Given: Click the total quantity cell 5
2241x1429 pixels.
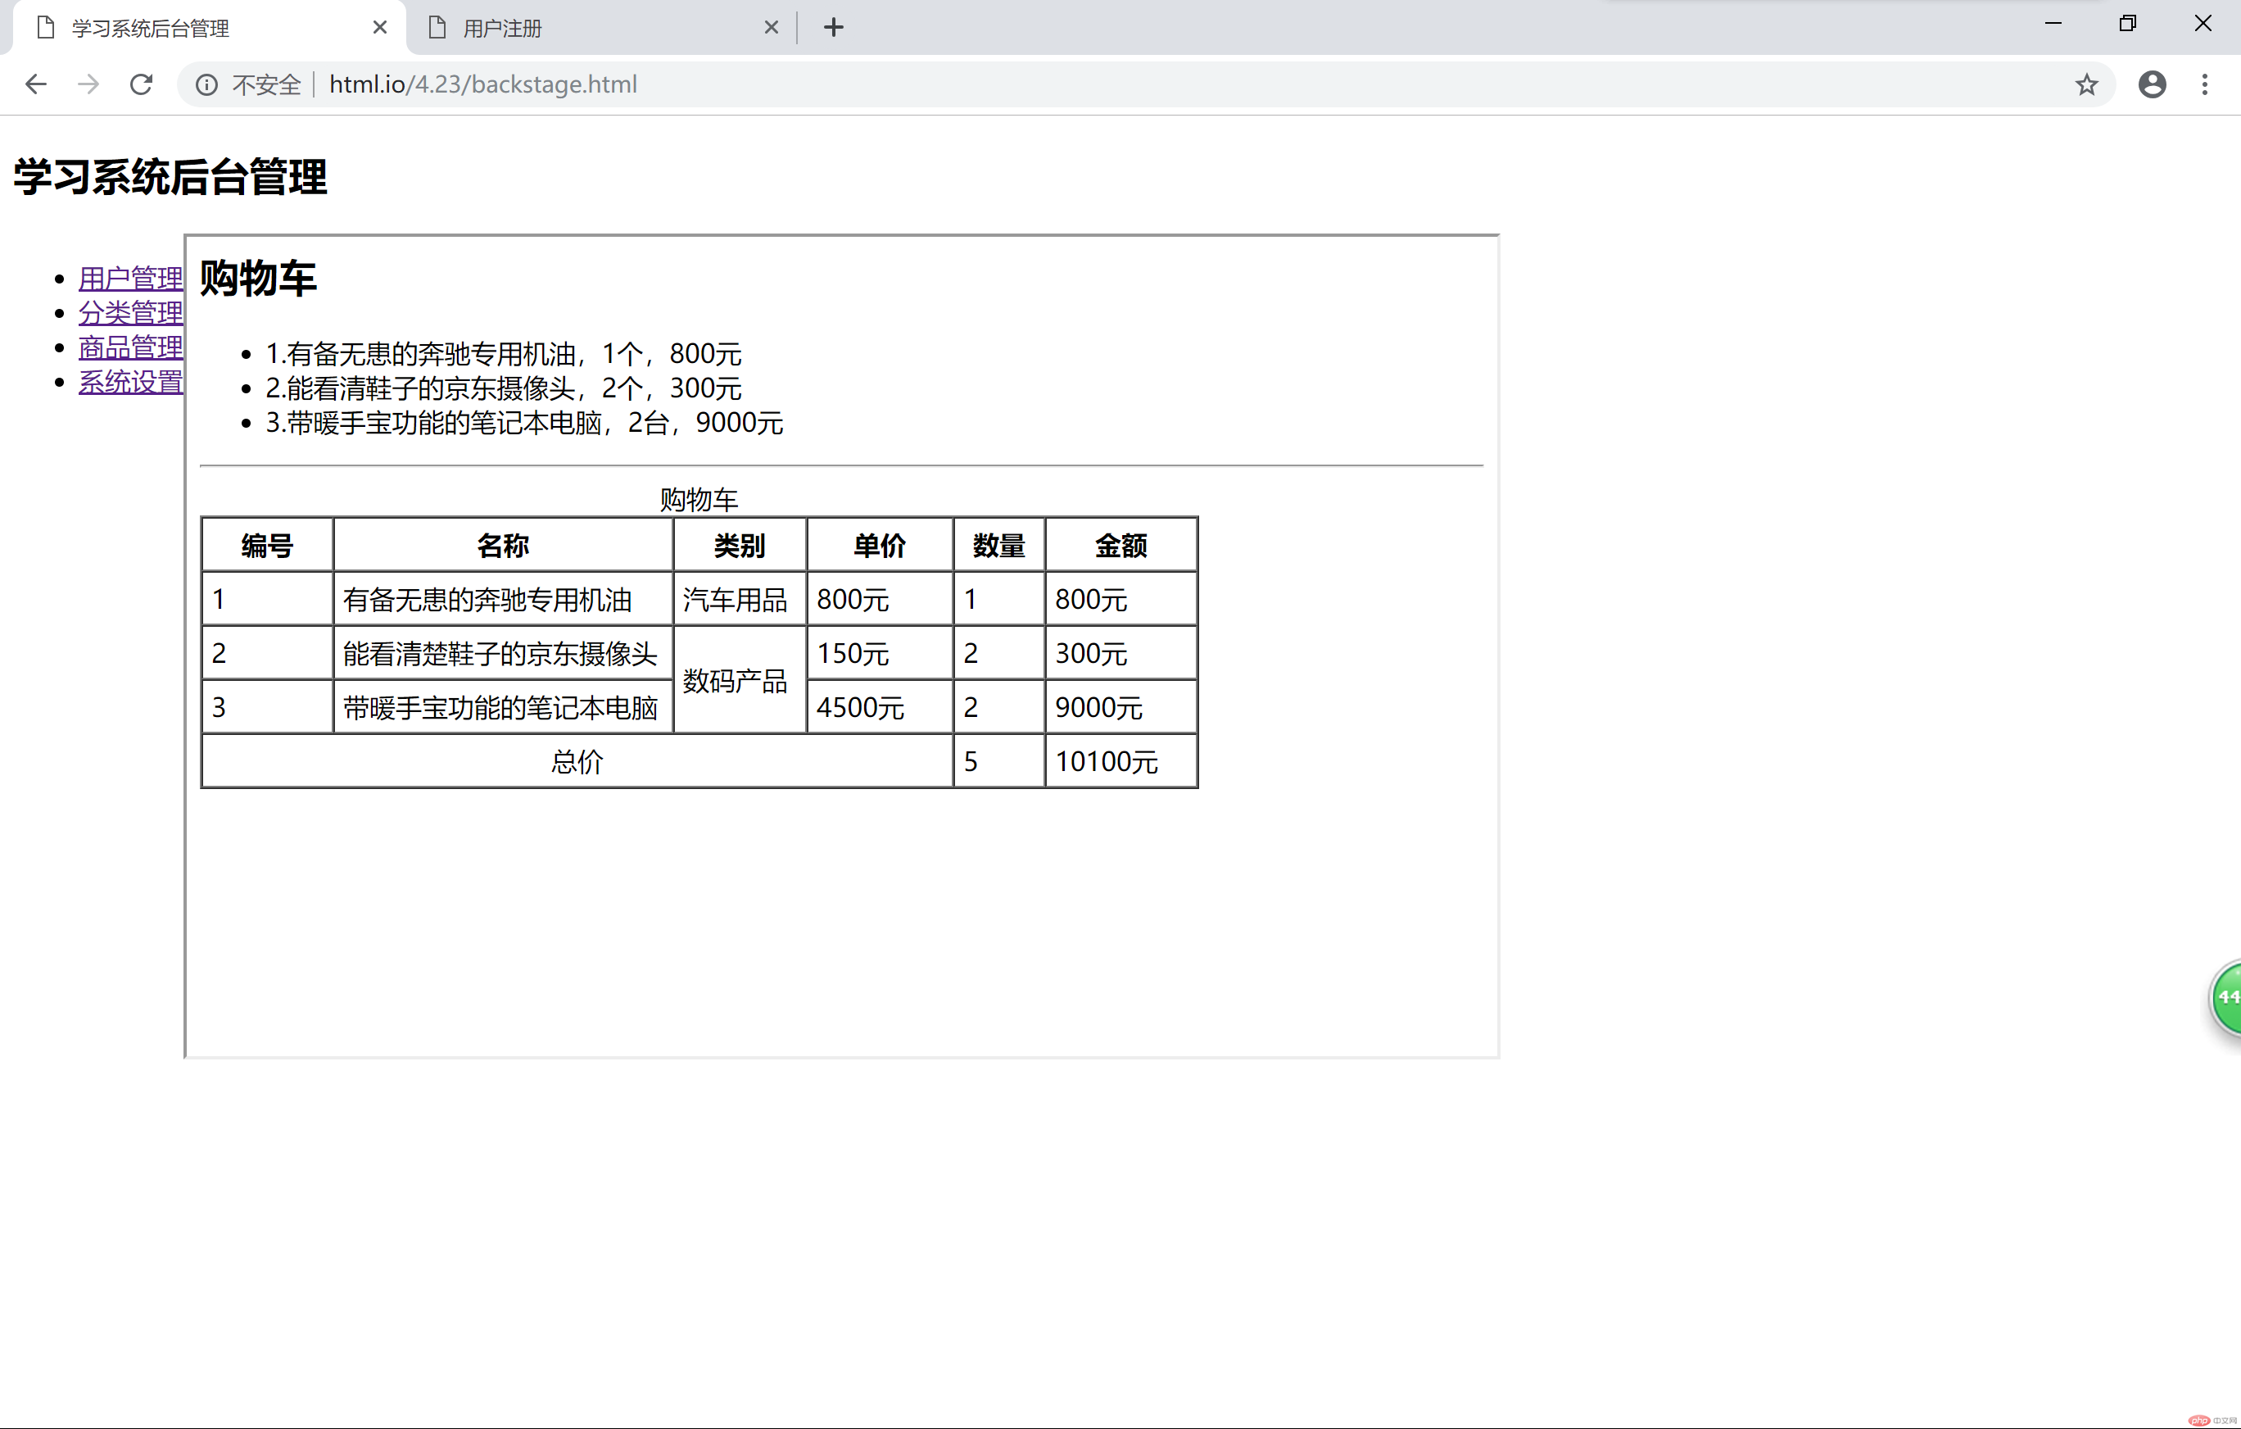Looking at the screenshot, I should 999,760.
